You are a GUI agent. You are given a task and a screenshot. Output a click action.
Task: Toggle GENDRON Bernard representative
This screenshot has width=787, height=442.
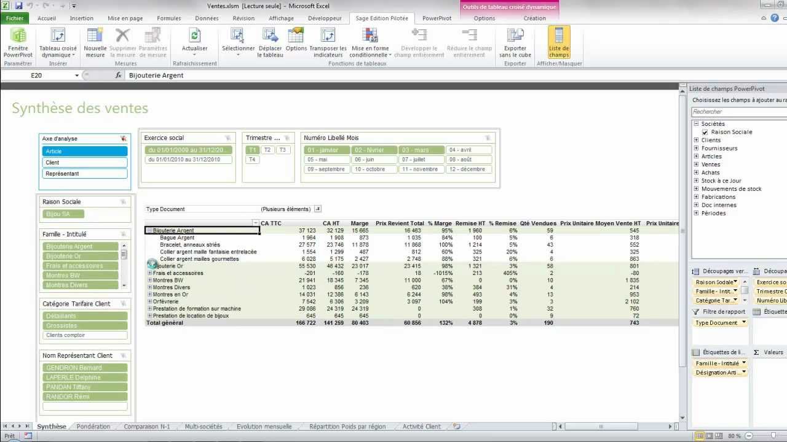pyautogui.click(x=85, y=368)
